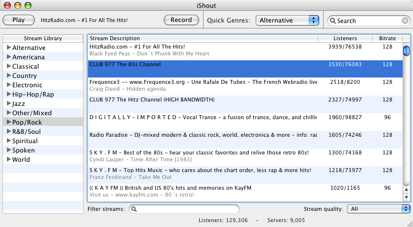Image resolution: width=413 pixels, height=227 pixels.
Task: Expand the Spiritual genre triangle
Action: click(x=9, y=141)
